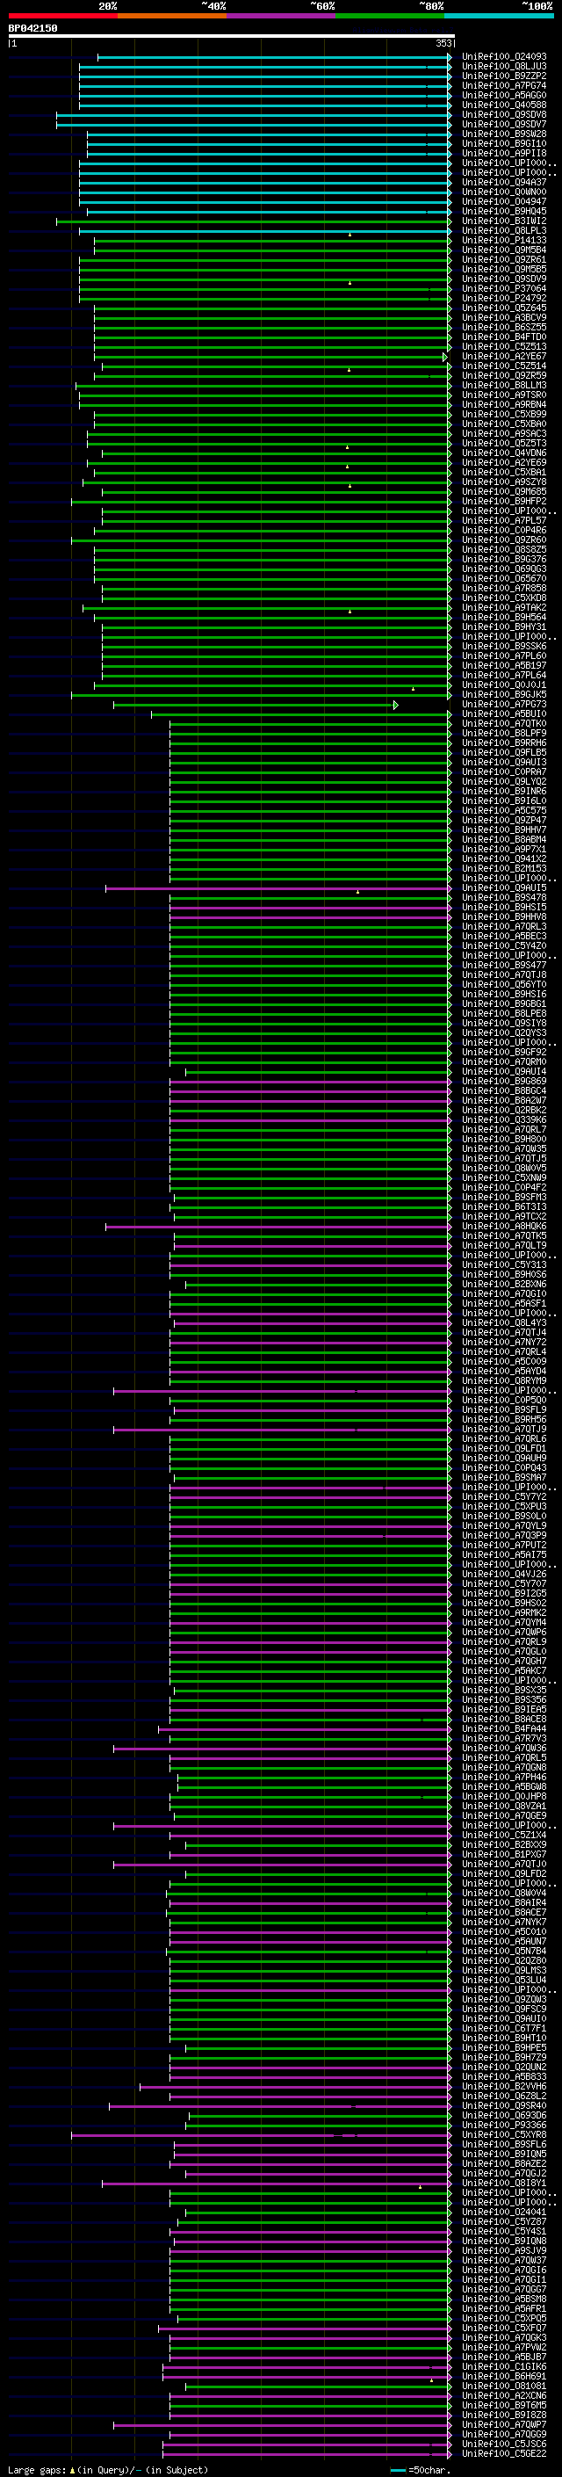Open hit UniRef100_A5AGG0
Image resolution: width=562 pixels, height=2477 pixels.
point(504,95)
